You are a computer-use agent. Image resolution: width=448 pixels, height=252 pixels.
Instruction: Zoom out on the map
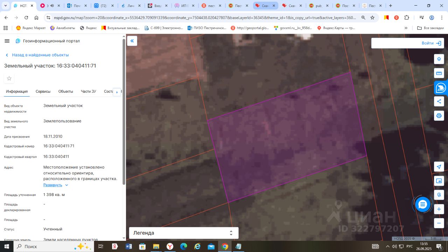tap(439, 223)
